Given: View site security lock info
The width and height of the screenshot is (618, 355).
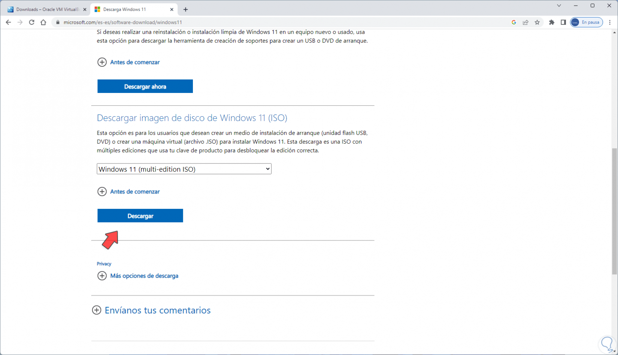Looking at the screenshot, I should coord(58,22).
